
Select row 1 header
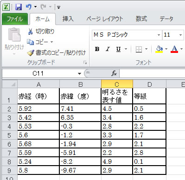point(10,96)
